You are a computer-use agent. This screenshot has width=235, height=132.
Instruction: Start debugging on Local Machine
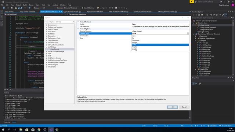tap(88, 8)
